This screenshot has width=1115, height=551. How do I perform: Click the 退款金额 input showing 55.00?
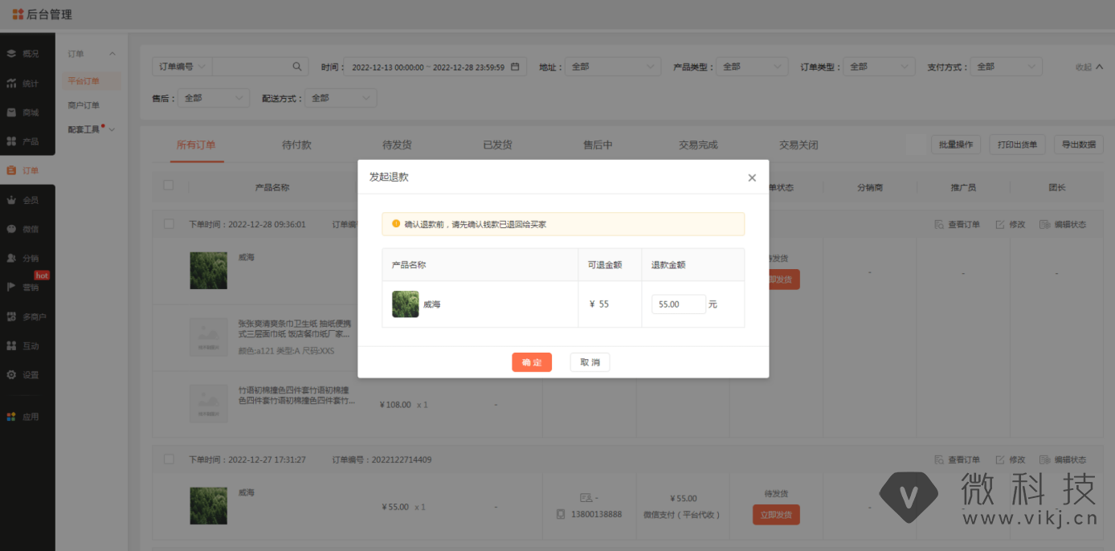click(x=678, y=304)
